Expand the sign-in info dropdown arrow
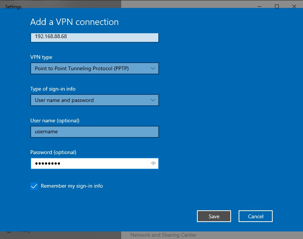Image resolution: width=303 pixels, height=239 pixels. click(153, 100)
